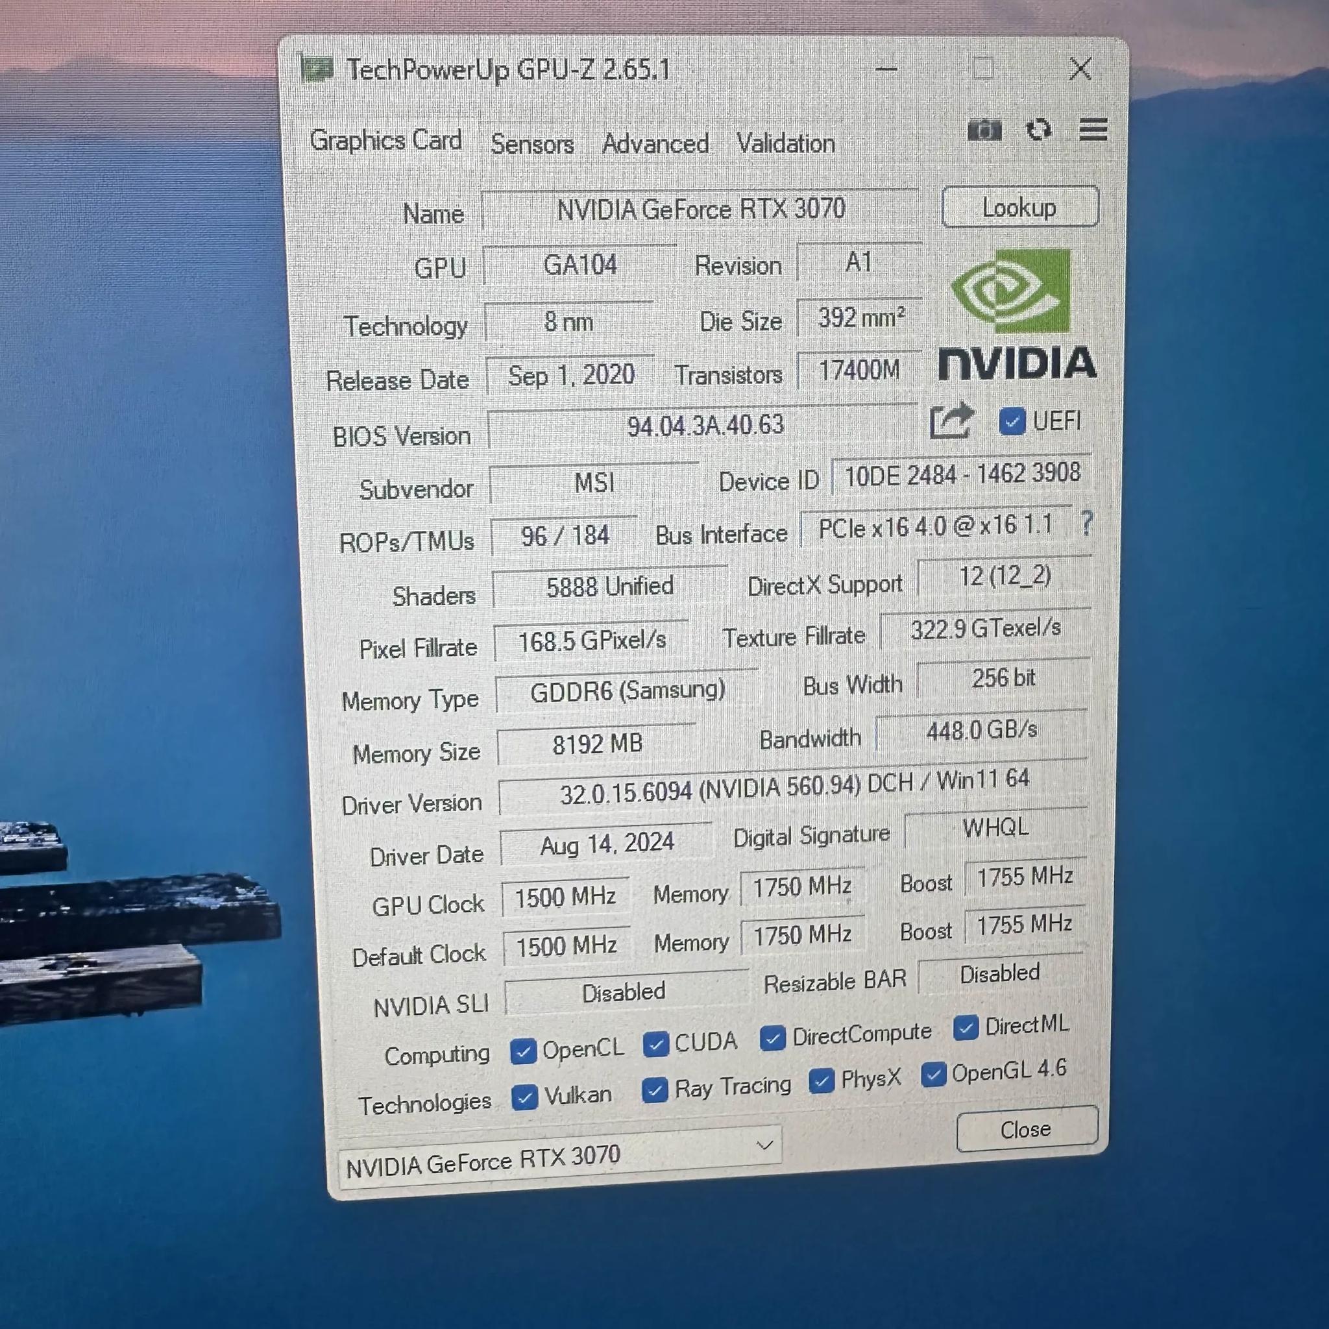Click the Close button
Viewport: 1329px width, 1329px height.
(1027, 1130)
